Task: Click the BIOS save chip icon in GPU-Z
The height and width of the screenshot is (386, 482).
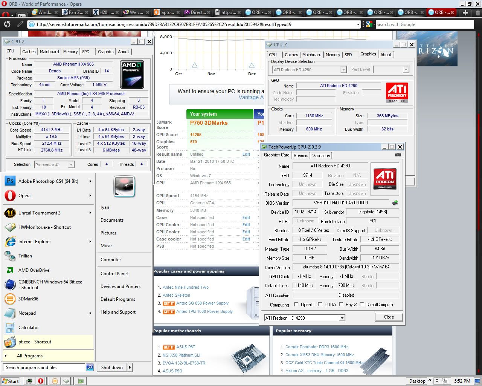Action: (395, 203)
